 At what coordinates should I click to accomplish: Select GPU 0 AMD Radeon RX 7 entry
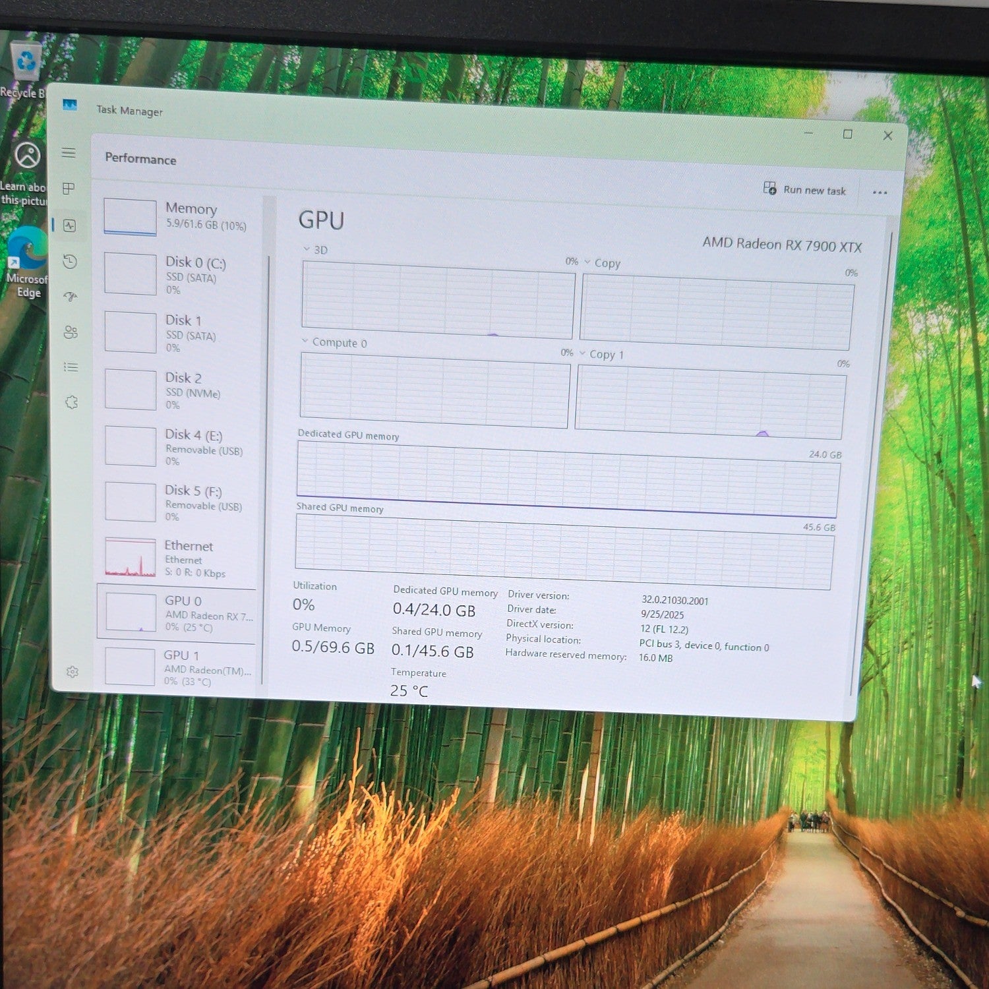pos(177,613)
